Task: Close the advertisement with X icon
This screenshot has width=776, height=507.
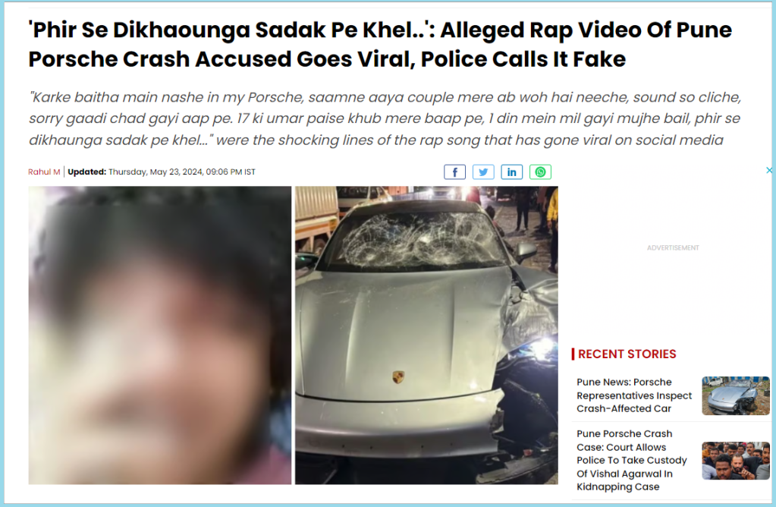Action: (770, 170)
